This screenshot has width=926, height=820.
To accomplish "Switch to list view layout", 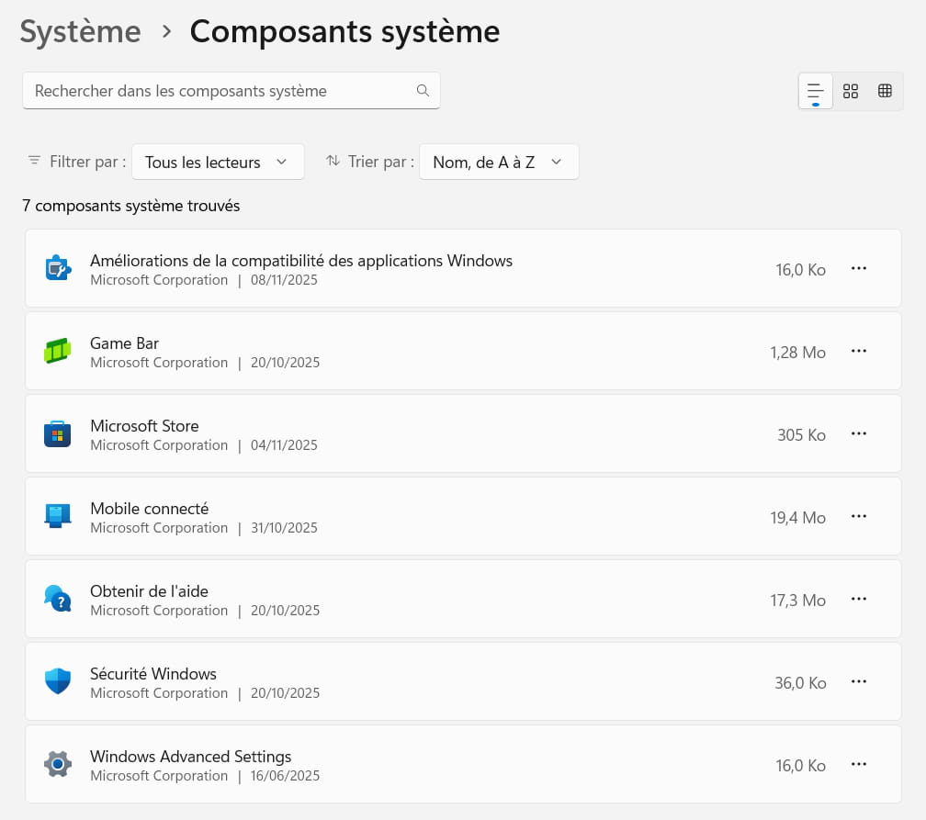I will (815, 91).
